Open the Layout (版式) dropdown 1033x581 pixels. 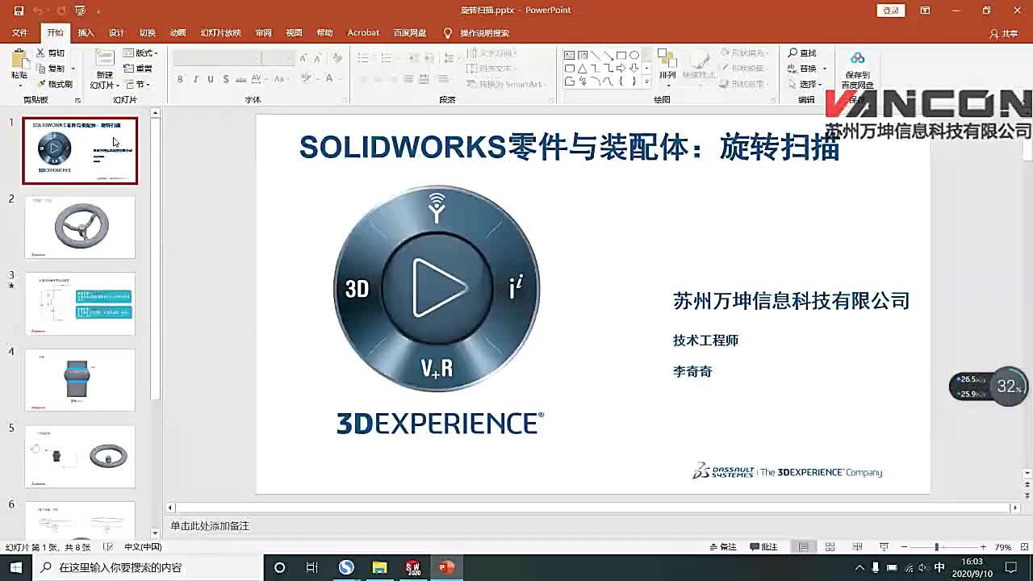coord(140,53)
